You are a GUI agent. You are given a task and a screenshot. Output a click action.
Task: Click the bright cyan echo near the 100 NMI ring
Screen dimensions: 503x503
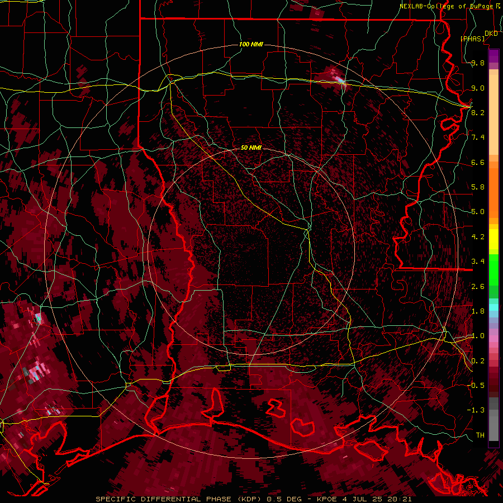pyautogui.click(x=340, y=80)
